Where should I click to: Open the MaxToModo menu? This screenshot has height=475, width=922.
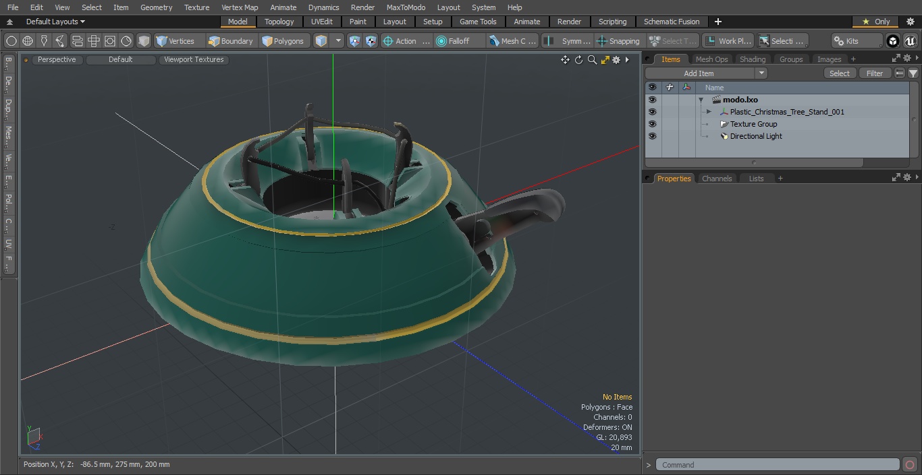click(x=406, y=7)
